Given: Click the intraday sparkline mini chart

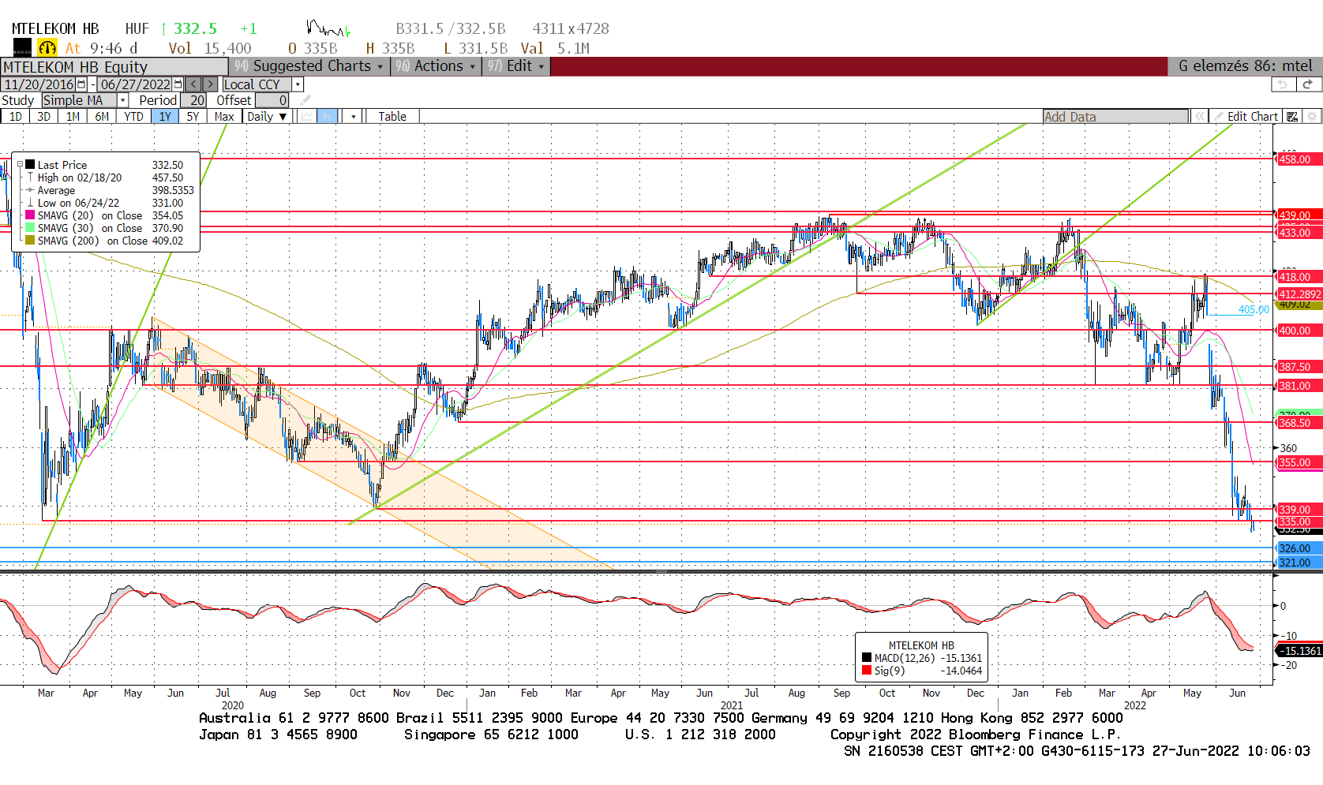Looking at the screenshot, I should [x=328, y=29].
